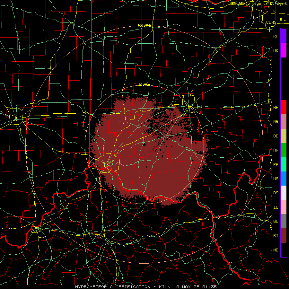Click the 'IC' legend label
Screen dimensions: 289x289
point(276,207)
